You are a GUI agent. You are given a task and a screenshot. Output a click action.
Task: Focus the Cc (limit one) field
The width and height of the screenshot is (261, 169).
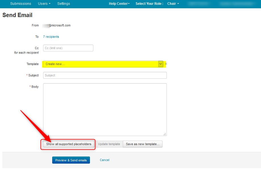[x=68, y=48]
